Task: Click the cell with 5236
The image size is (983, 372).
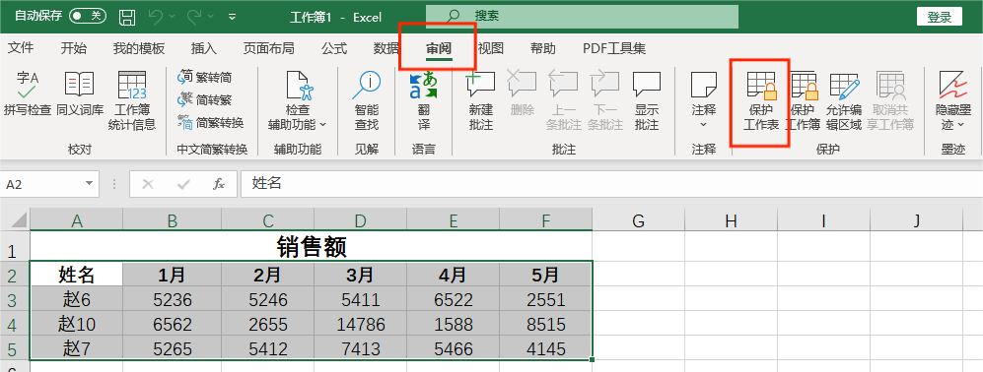Action: tap(172, 299)
